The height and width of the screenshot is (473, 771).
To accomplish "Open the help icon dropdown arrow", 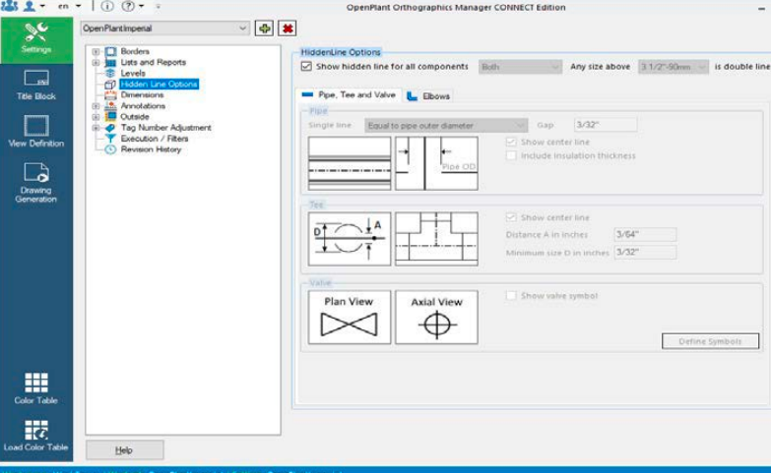I will click(142, 6).
